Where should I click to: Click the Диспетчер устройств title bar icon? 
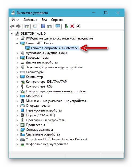[13, 13]
